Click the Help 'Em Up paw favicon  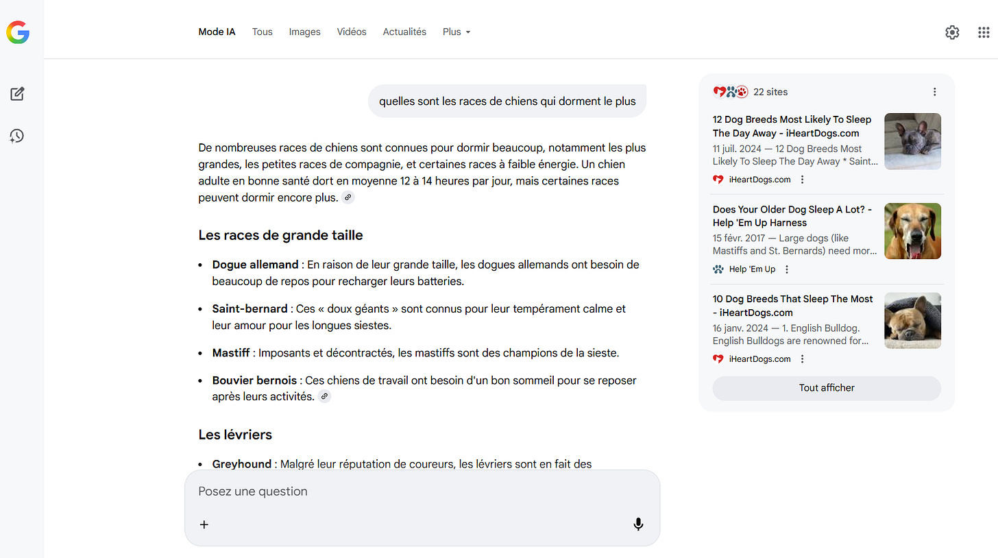click(718, 269)
